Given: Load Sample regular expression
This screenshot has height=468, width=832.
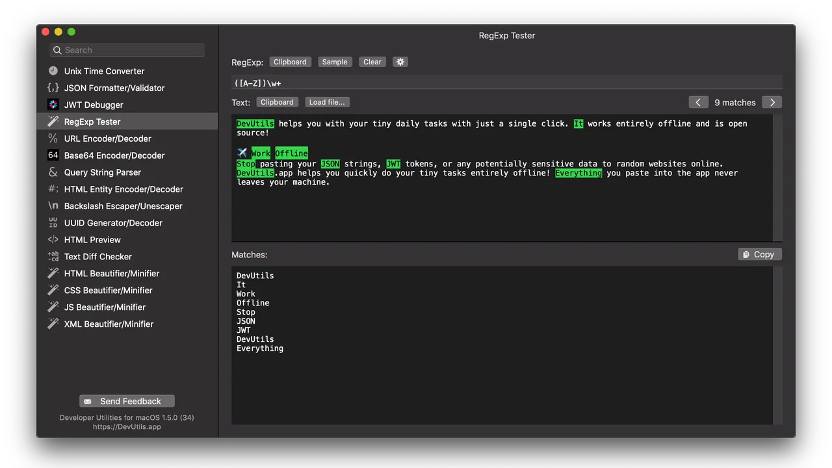Looking at the screenshot, I should click(x=335, y=62).
